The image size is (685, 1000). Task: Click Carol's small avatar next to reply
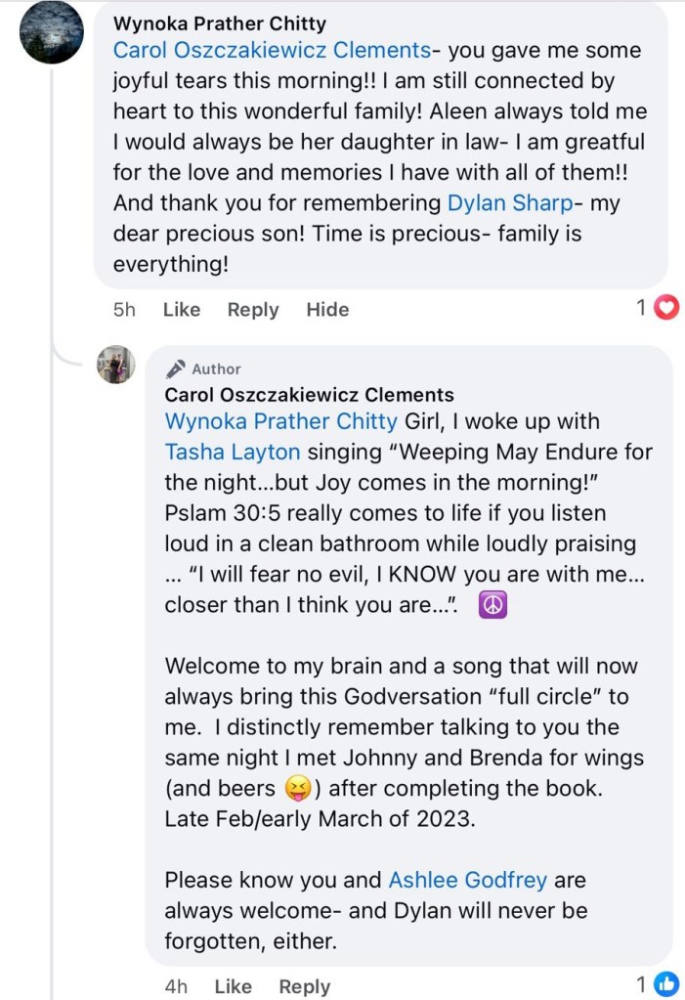coord(115,365)
